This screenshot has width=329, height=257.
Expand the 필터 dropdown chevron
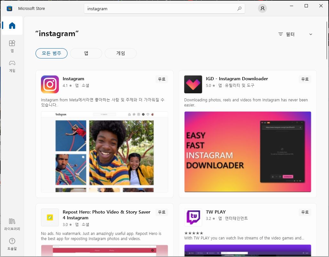click(x=311, y=34)
